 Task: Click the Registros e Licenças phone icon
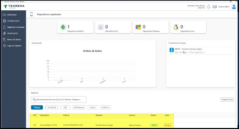tap(4, 27)
